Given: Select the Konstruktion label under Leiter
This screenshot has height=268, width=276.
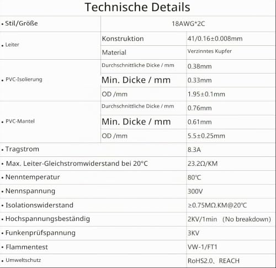Looking at the screenshot, I should (123, 39).
